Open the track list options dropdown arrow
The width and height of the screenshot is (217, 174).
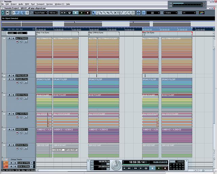point(3,29)
